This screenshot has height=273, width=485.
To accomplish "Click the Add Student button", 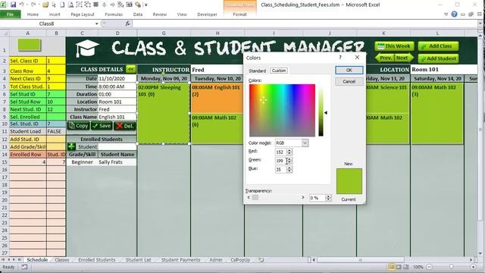I will click(438, 58).
